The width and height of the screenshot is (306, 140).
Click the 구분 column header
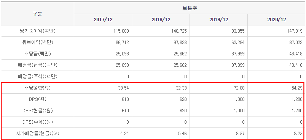click(37, 14)
